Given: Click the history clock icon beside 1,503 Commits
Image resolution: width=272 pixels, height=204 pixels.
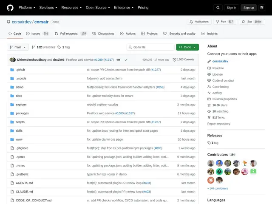Looking at the screenshot, I should (x=174, y=59).
